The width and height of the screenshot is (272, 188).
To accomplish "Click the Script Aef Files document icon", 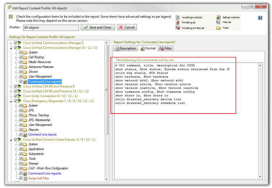I will (25, 178).
